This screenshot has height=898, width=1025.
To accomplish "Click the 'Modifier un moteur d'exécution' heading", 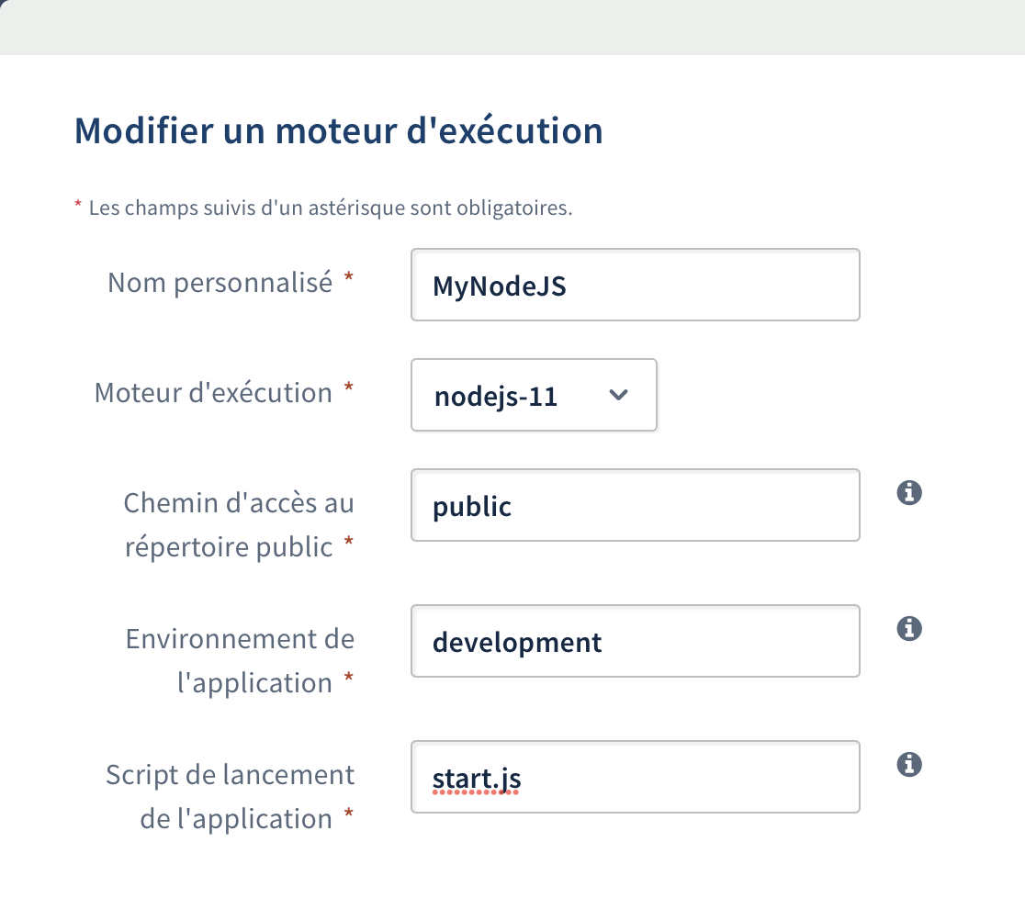I will tap(338, 131).
